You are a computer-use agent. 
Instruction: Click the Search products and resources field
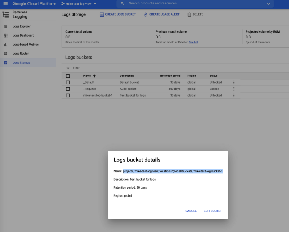point(195,3)
